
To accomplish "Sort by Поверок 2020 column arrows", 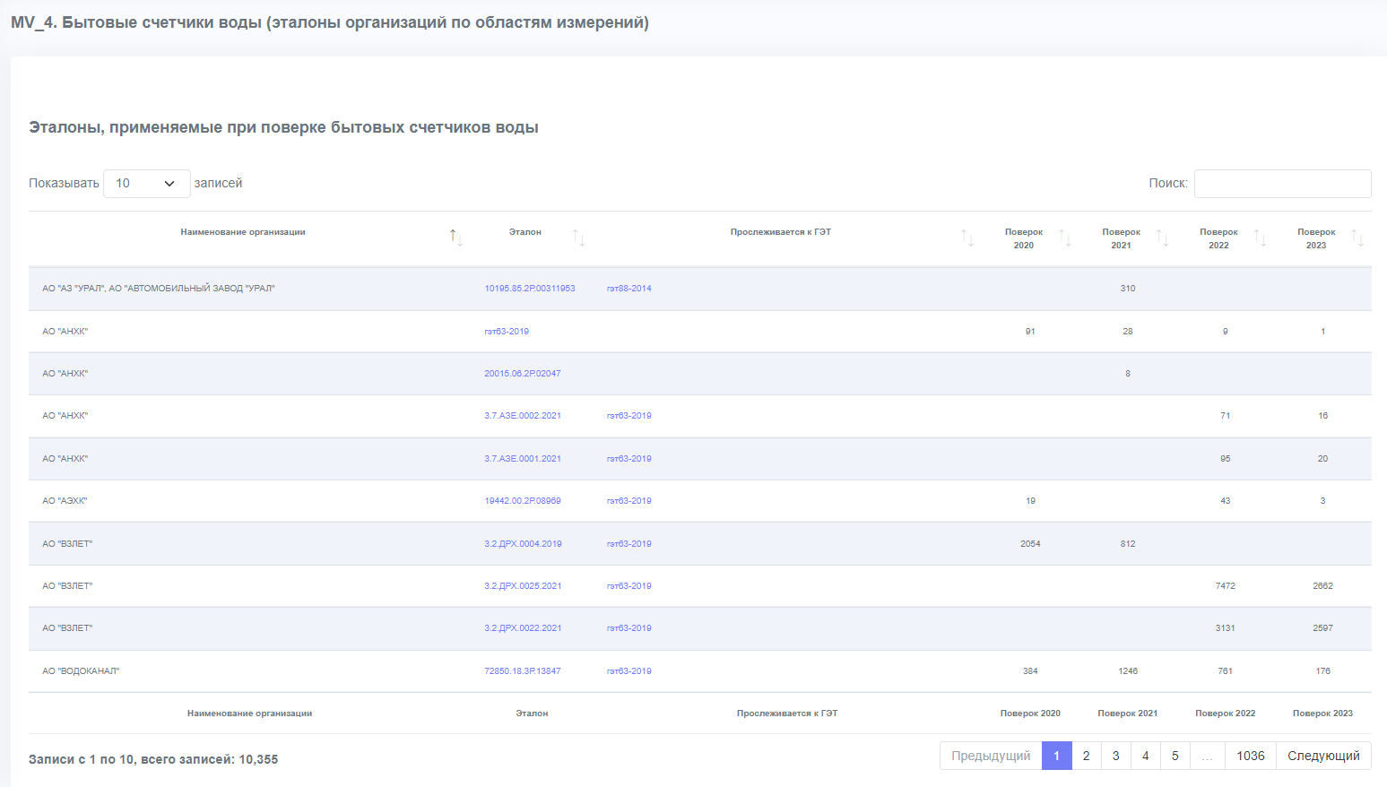I will coord(1065,238).
